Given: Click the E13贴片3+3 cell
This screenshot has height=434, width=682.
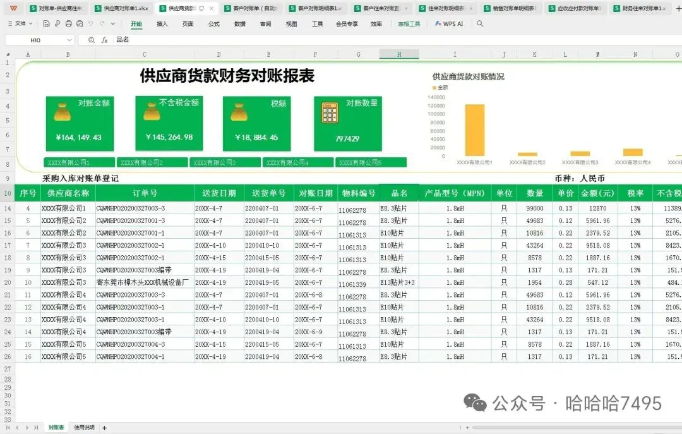Looking at the screenshot, I should pyautogui.click(x=399, y=282).
